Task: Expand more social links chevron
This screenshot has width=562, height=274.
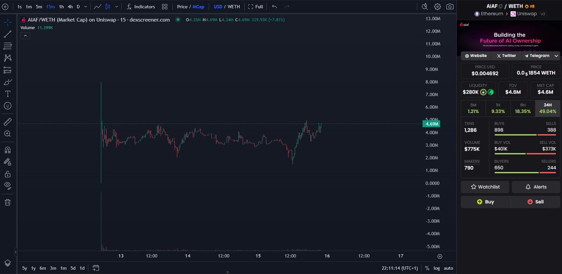Action: [556, 56]
